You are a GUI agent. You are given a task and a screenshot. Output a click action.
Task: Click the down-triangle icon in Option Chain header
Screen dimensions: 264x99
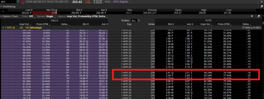click(252, 16)
